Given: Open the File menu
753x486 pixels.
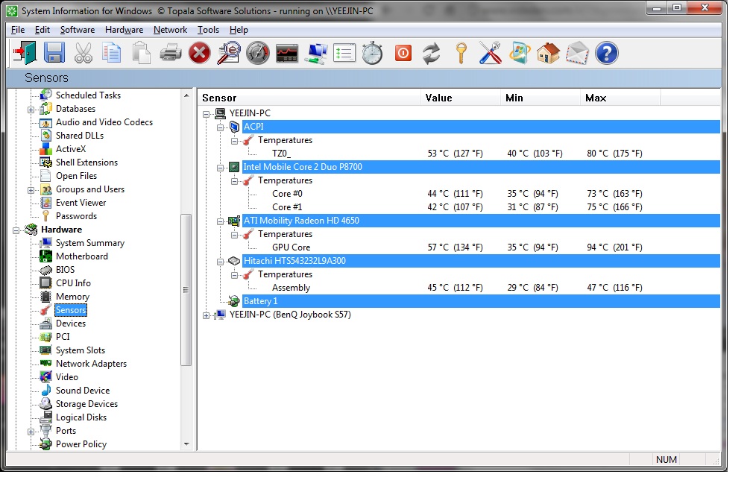Looking at the screenshot, I should [18, 30].
